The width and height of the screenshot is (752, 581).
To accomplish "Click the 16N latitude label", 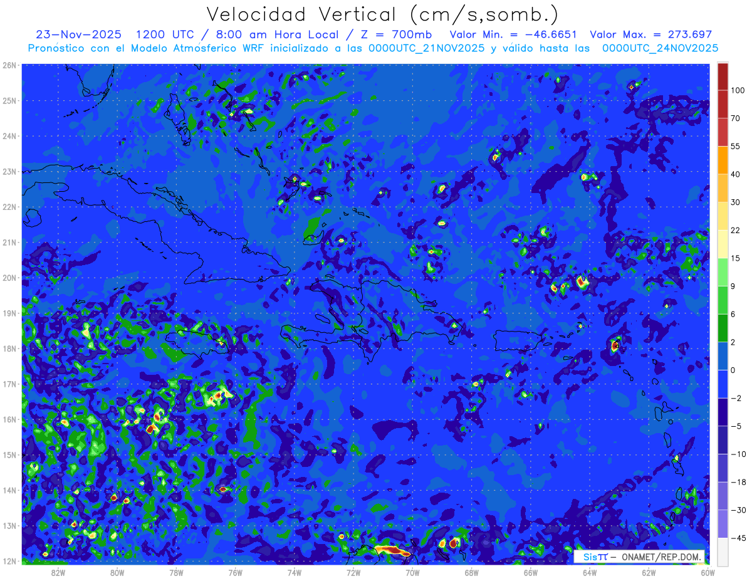I will tap(9, 419).
